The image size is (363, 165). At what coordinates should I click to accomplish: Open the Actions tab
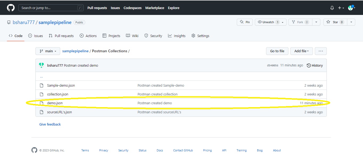pos(88,36)
